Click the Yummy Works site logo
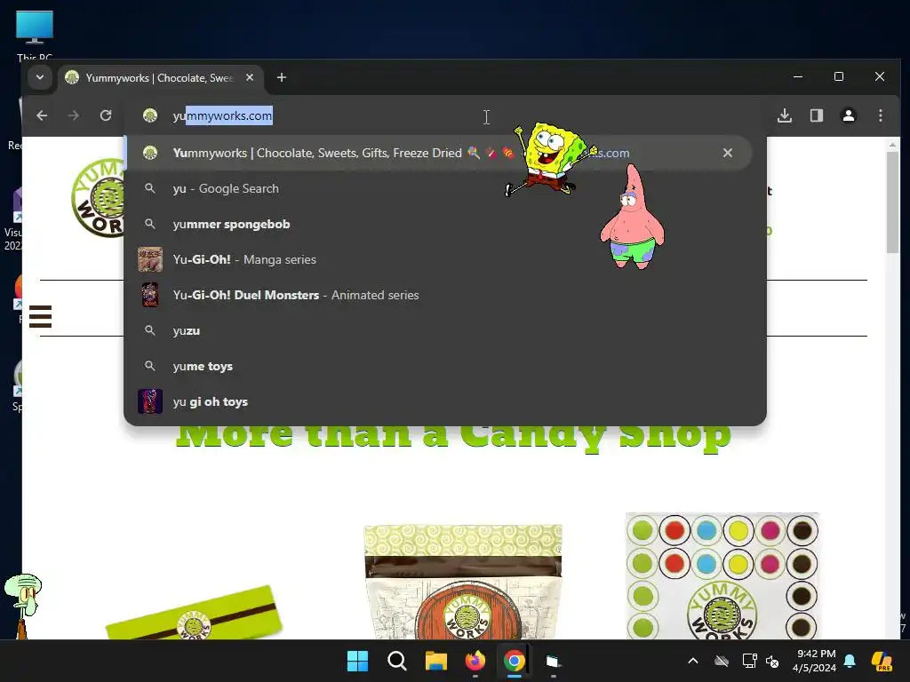The height and width of the screenshot is (682, 910). tap(98, 197)
